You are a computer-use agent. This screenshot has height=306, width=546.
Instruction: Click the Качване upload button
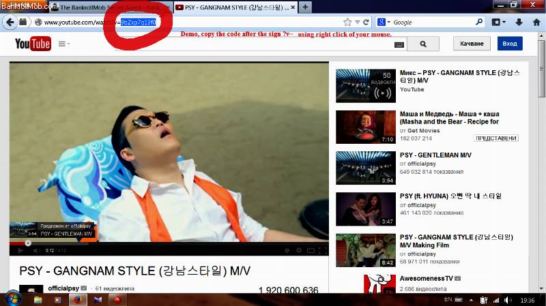tap(472, 44)
